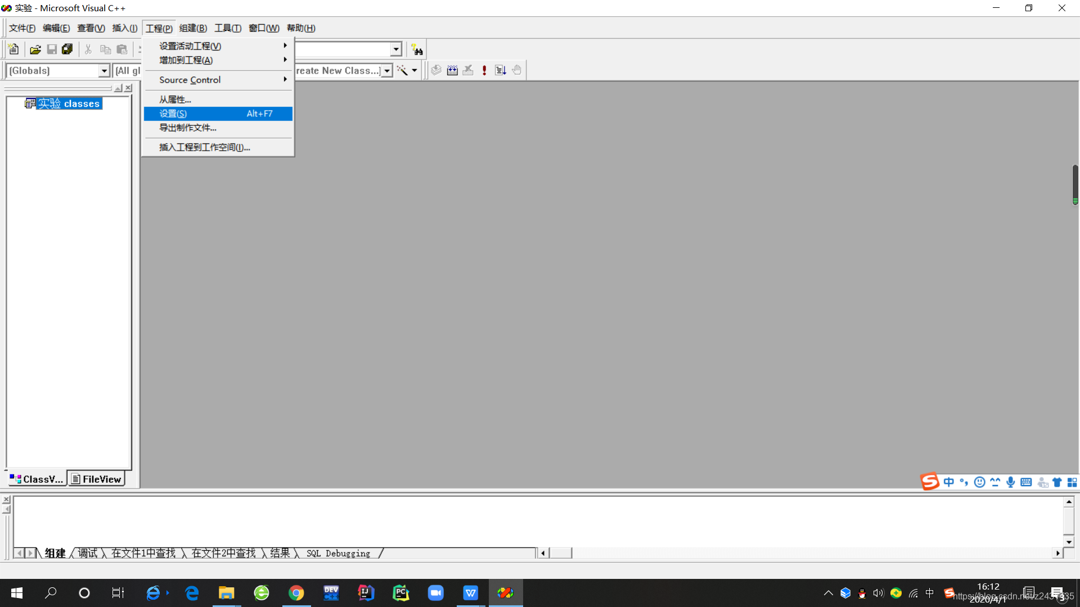Expand 设置活动工程 submenu
The image size is (1080, 607).
[x=218, y=46]
